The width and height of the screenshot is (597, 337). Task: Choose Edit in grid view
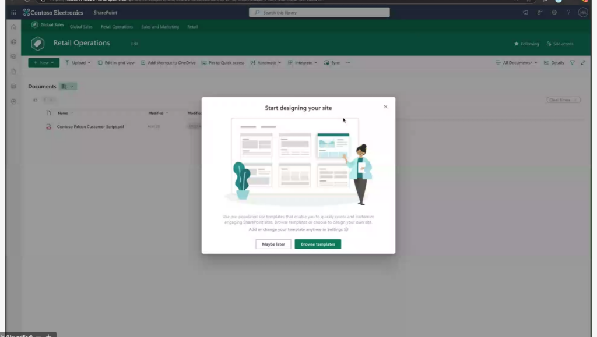pyautogui.click(x=116, y=63)
